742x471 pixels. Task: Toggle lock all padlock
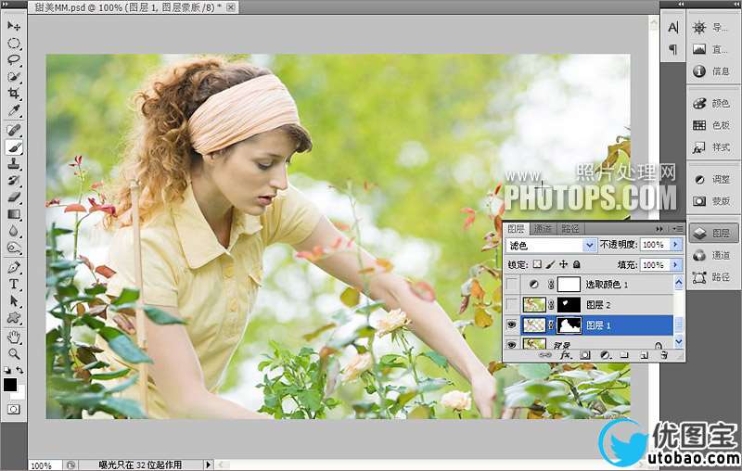[576, 264]
